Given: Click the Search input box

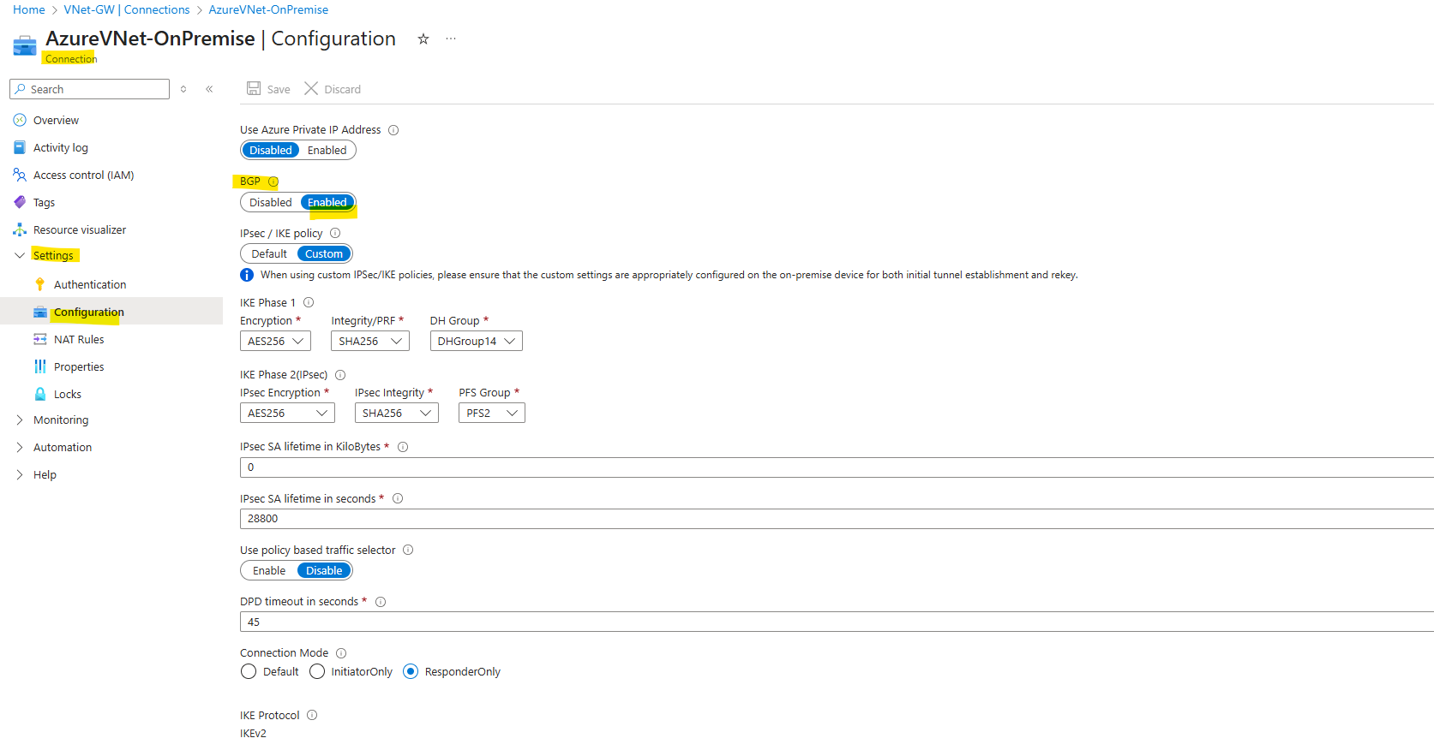Looking at the screenshot, I should tap(89, 89).
